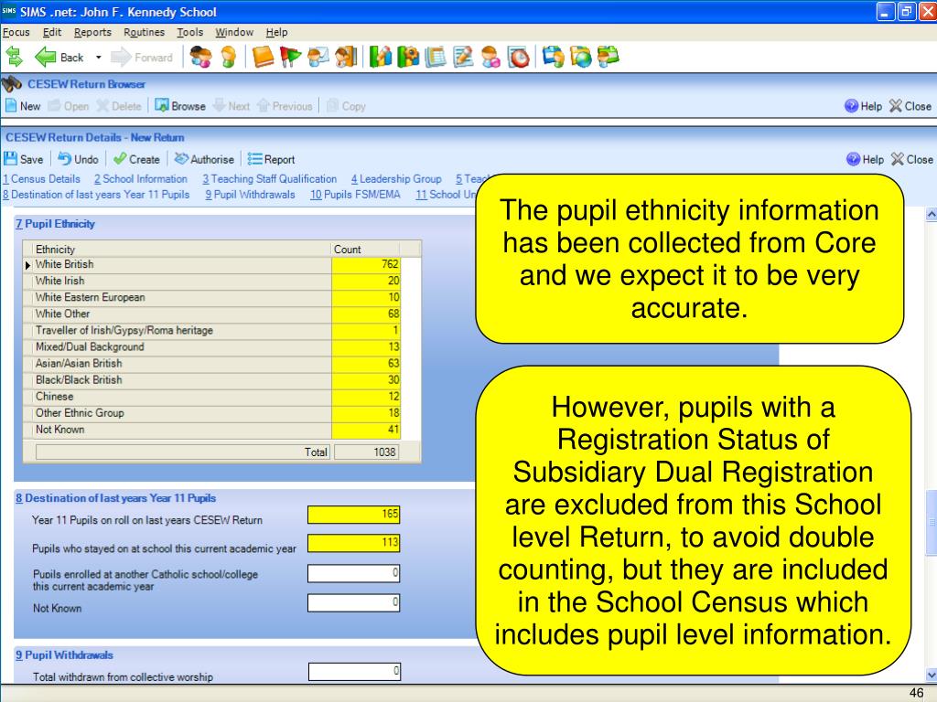Authorise the return
The height and width of the screenshot is (702, 937).
click(204, 159)
